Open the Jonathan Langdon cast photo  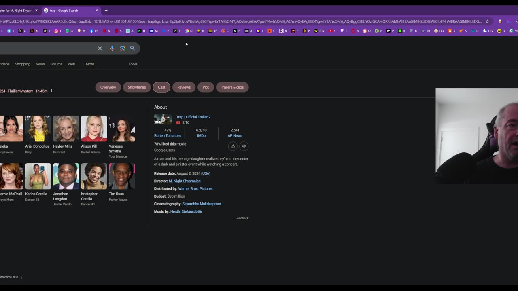pos(66,176)
